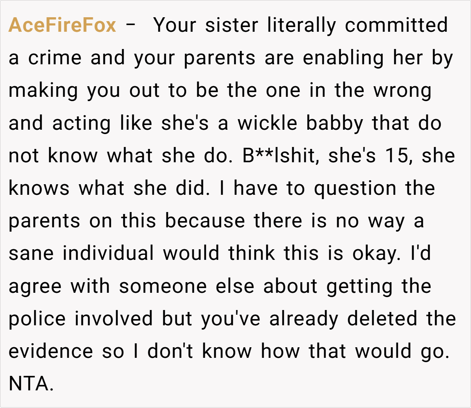Place the cursor on the word "individual"
This screenshot has width=471, height=408.
(x=108, y=253)
